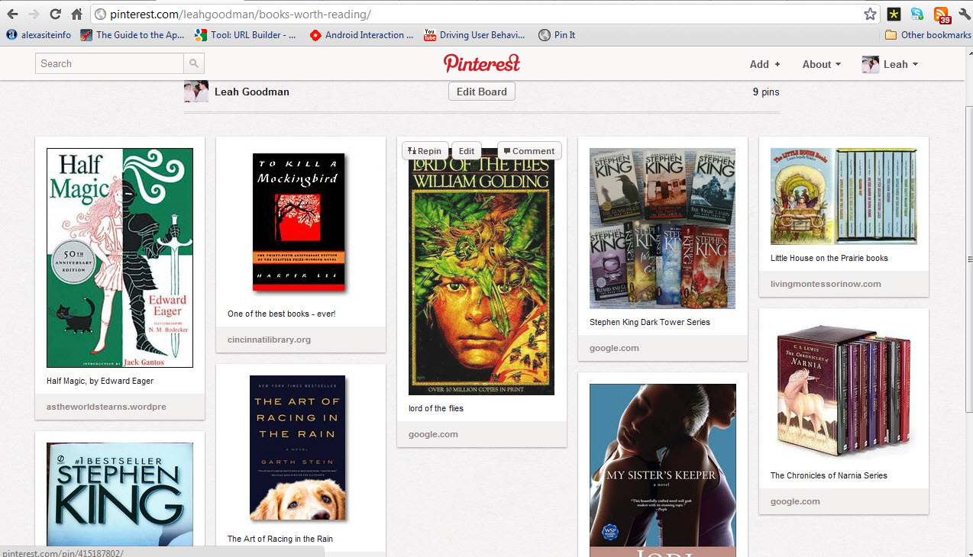Viewport: 973px width, 557px height.
Task: Open Chrome wrench settings menu
Action: (x=964, y=14)
